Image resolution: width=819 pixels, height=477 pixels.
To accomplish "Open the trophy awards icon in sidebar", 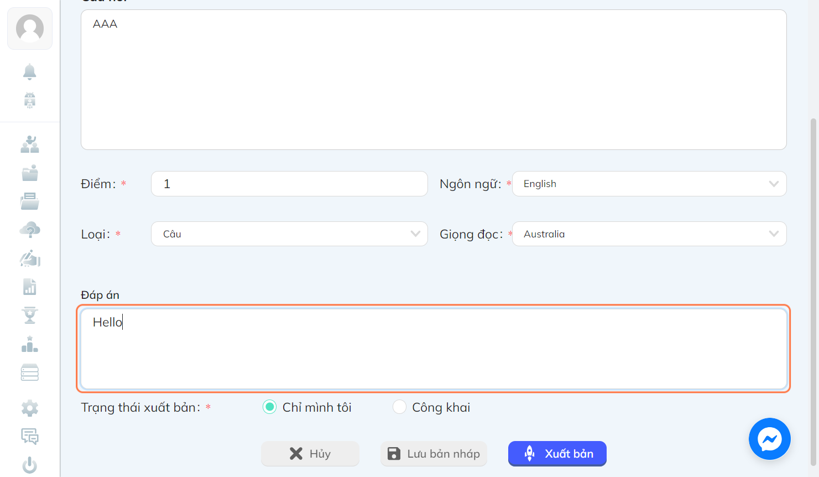I will tap(30, 315).
